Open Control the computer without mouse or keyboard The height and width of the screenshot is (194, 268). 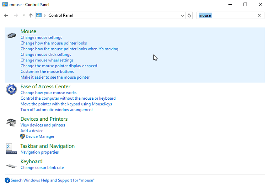68,98
